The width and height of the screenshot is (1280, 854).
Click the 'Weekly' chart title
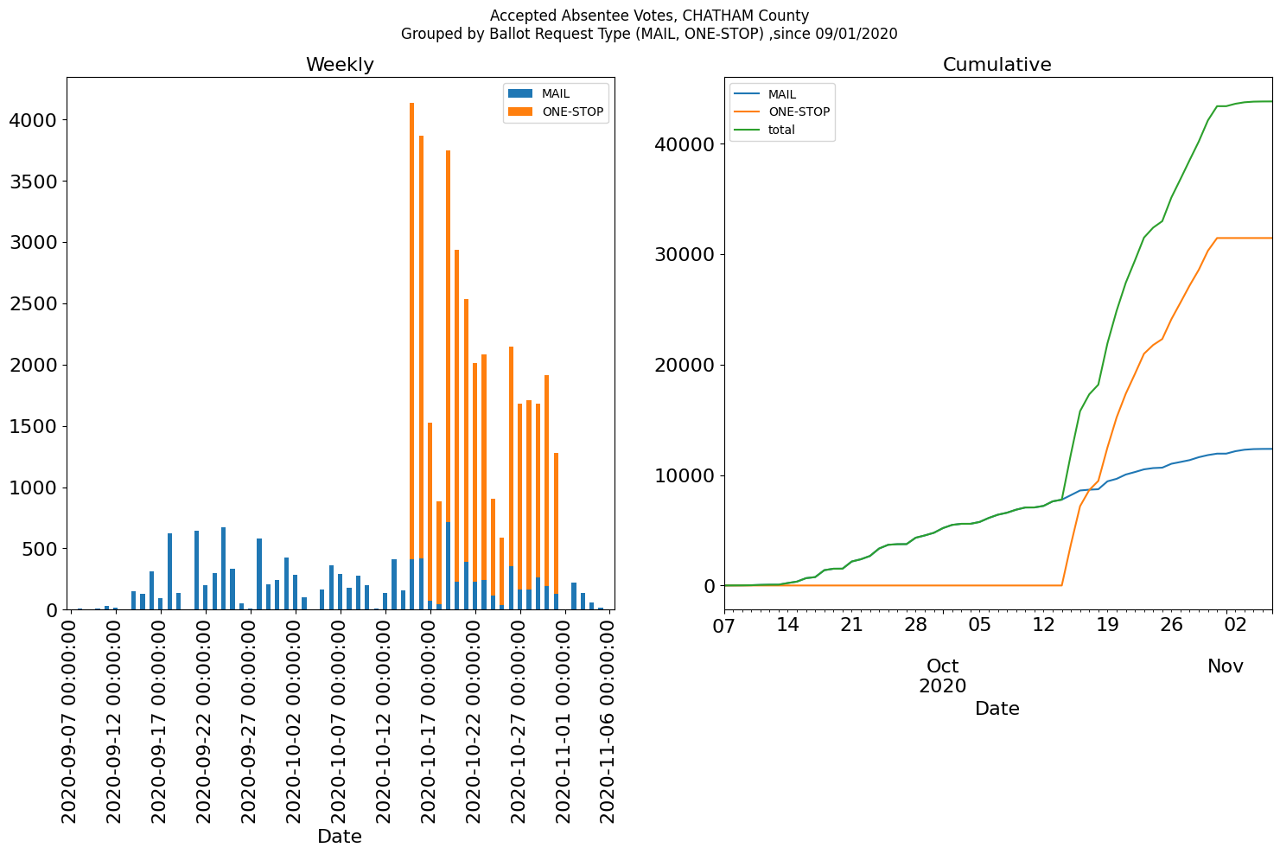pyautogui.click(x=340, y=65)
